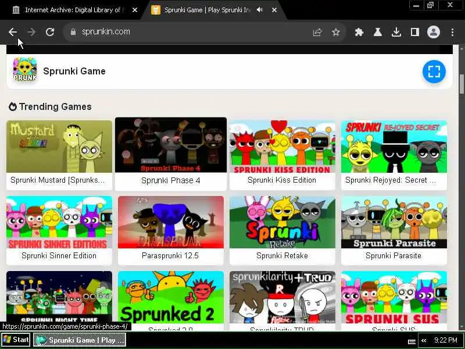Open the Sprunki Phase 4 thumbnail
The height and width of the screenshot is (349, 465).
click(171, 145)
